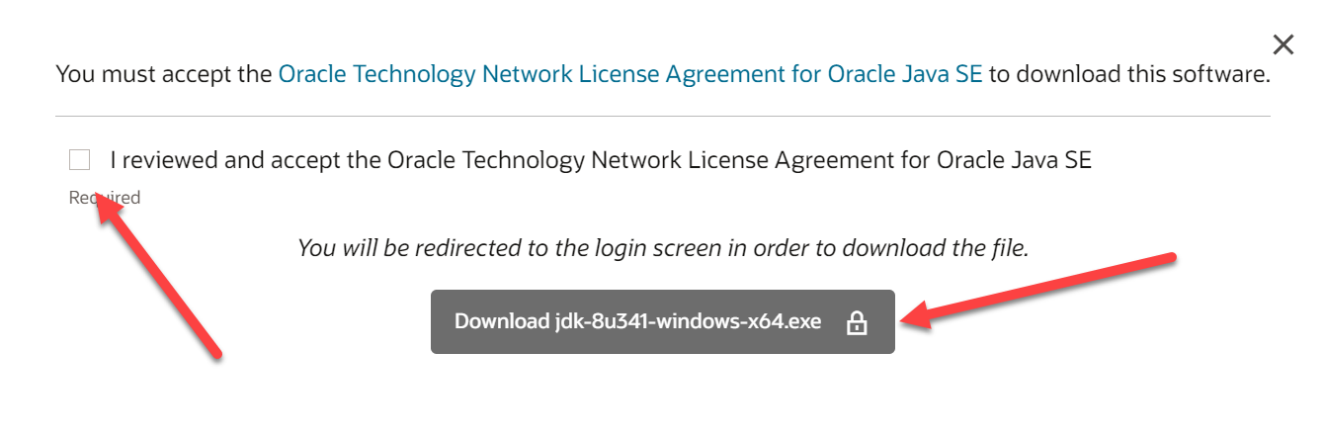Click the "I reviewed and accept" label text
The image size is (1325, 438).
point(245,160)
